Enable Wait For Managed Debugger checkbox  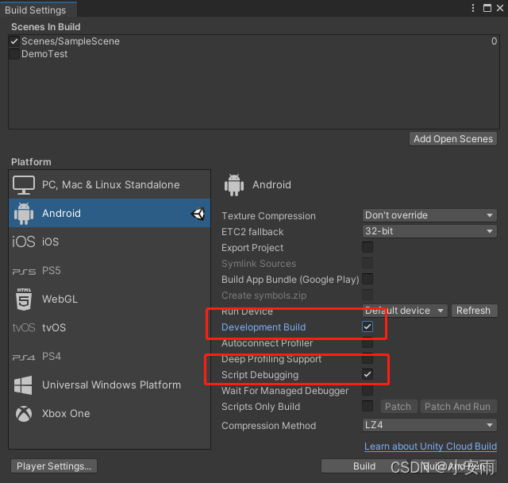click(x=368, y=390)
